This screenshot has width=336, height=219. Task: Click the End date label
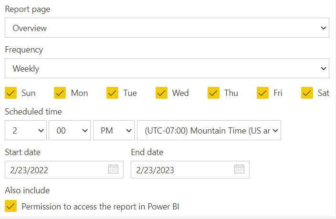tap(147, 152)
